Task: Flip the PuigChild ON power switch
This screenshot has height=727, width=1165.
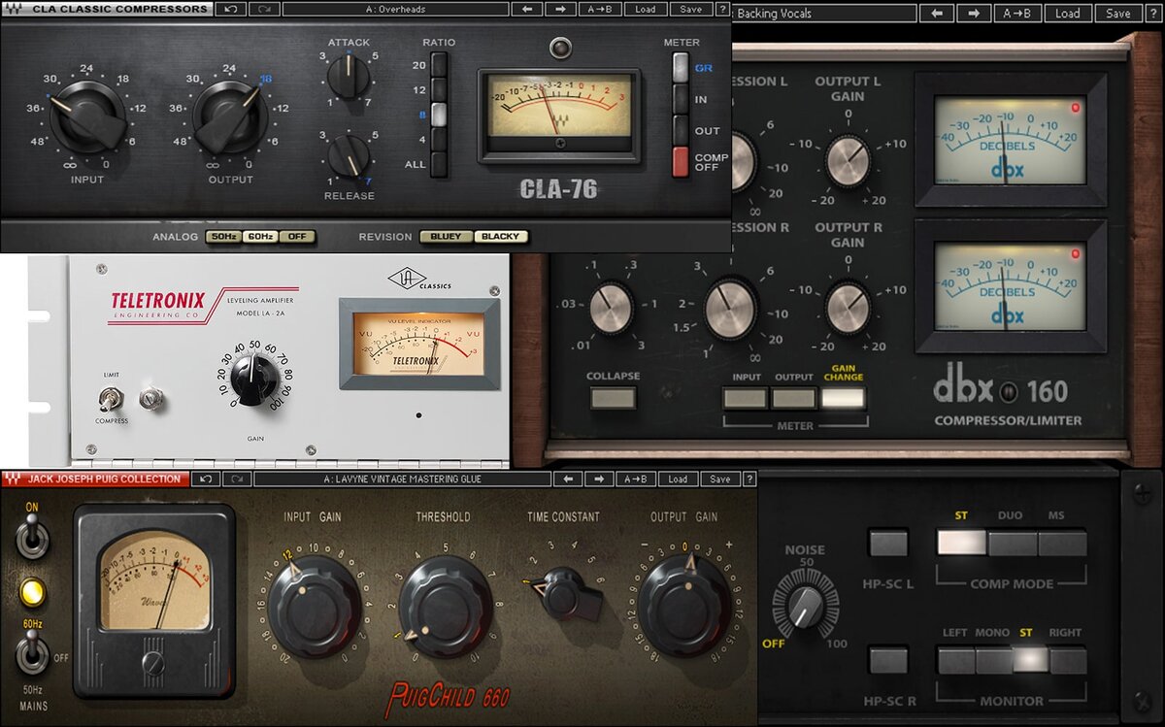Action: click(x=31, y=536)
